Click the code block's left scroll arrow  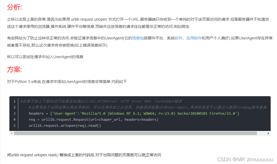click(x=12, y=133)
